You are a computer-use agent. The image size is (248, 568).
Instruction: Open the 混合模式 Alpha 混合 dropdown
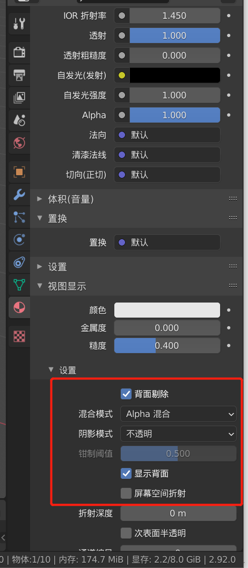179,414
